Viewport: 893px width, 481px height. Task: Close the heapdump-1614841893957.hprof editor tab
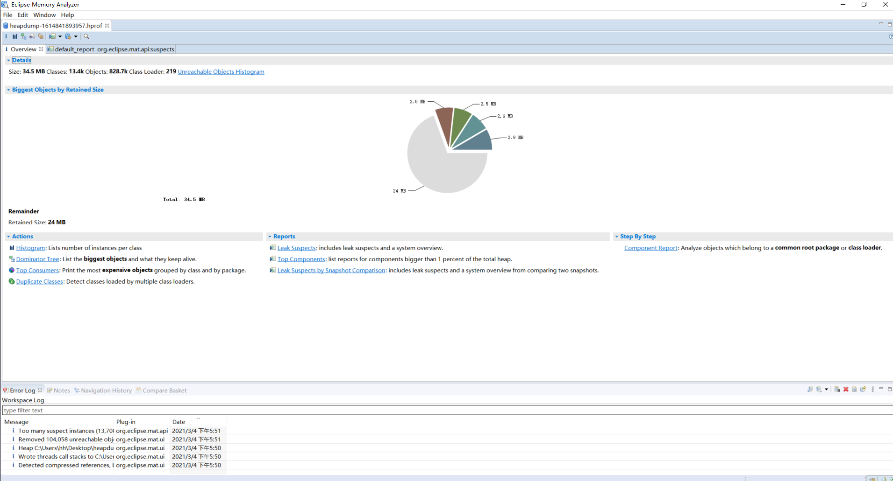pyautogui.click(x=107, y=26)
